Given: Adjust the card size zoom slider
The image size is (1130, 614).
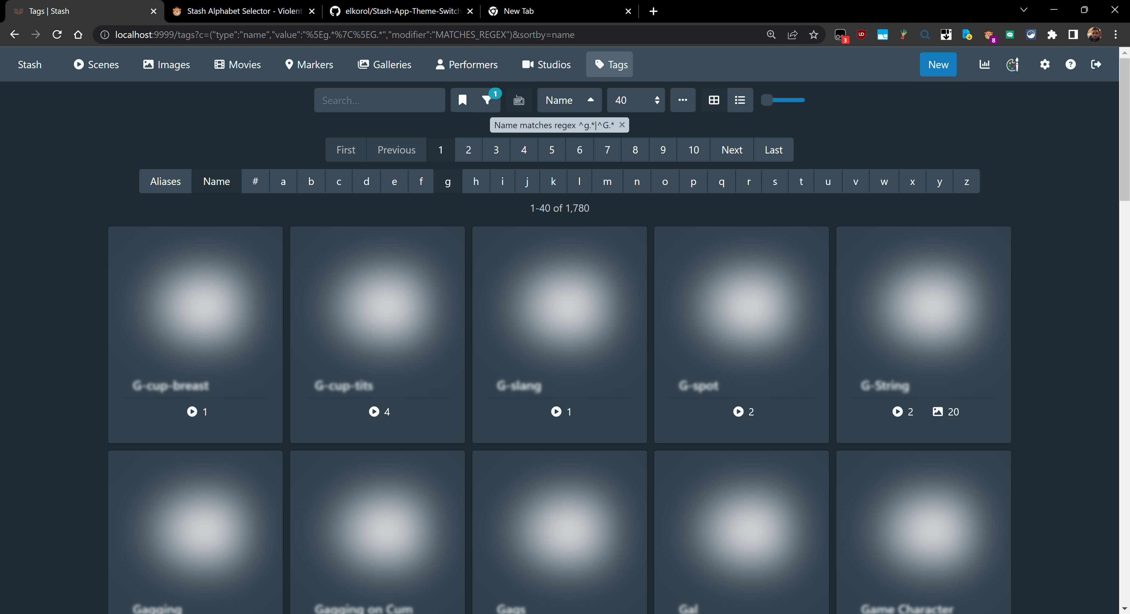Looking at the screenshot, I should (x=783, y=100).
